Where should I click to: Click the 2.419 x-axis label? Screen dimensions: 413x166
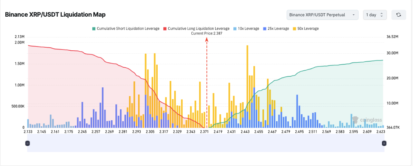pyautogui.click(x=218, y=132)
